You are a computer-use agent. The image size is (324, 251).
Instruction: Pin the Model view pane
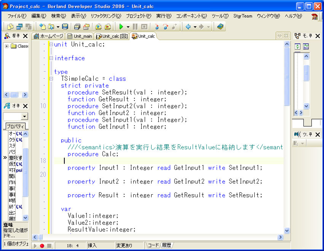[310, 36]
